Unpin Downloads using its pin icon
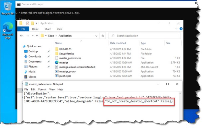 tap(49, 57)
